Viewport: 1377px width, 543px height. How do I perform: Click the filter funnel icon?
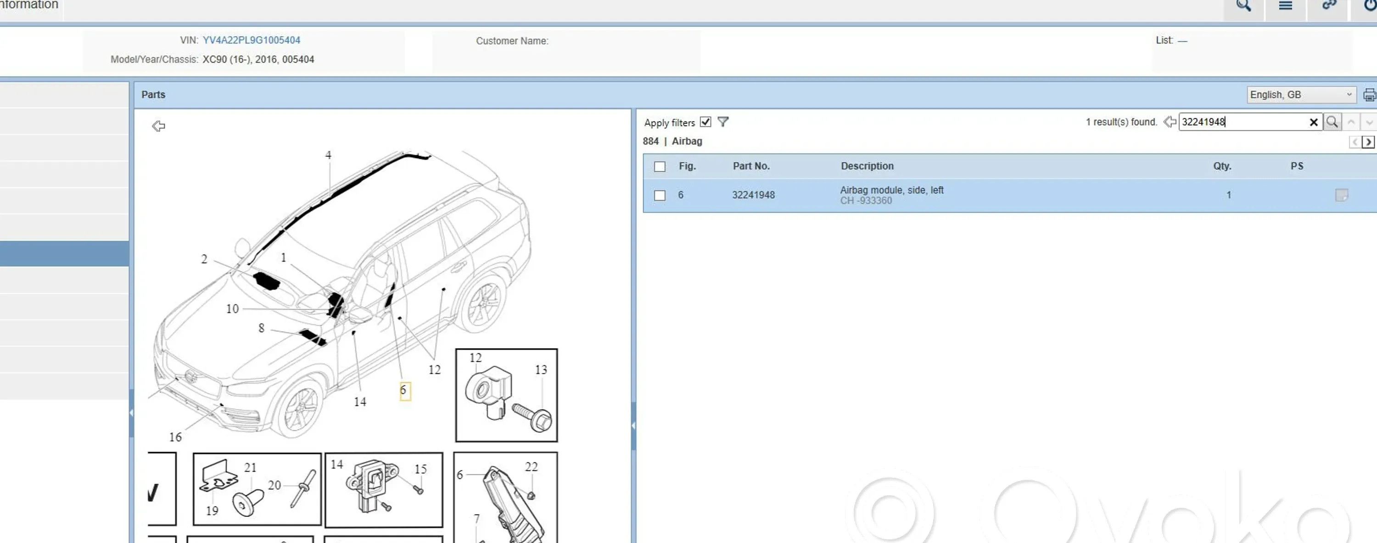pos(723,122)
